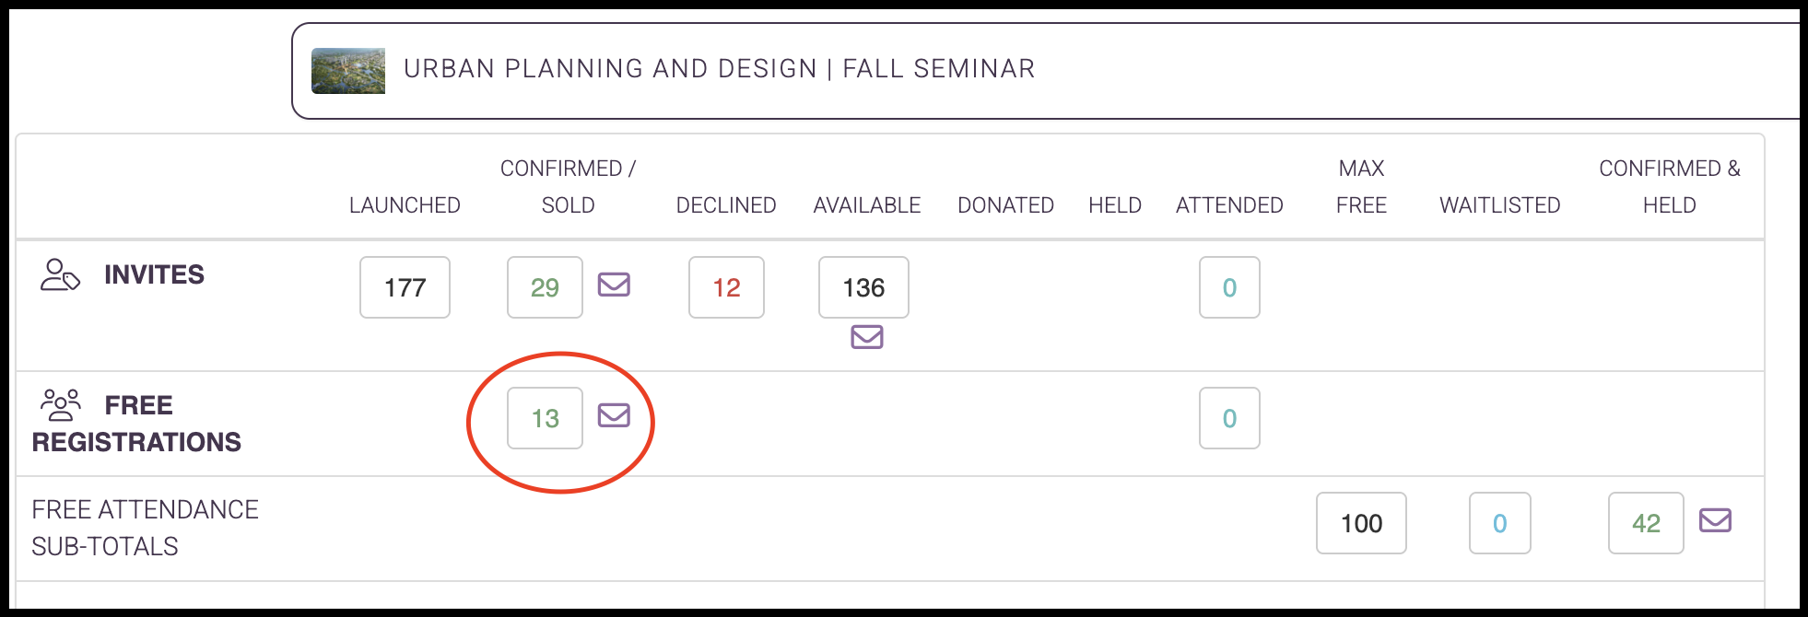Select the INVITES row label
This screenshot has width=1808, height=617.
pos(154,274)
